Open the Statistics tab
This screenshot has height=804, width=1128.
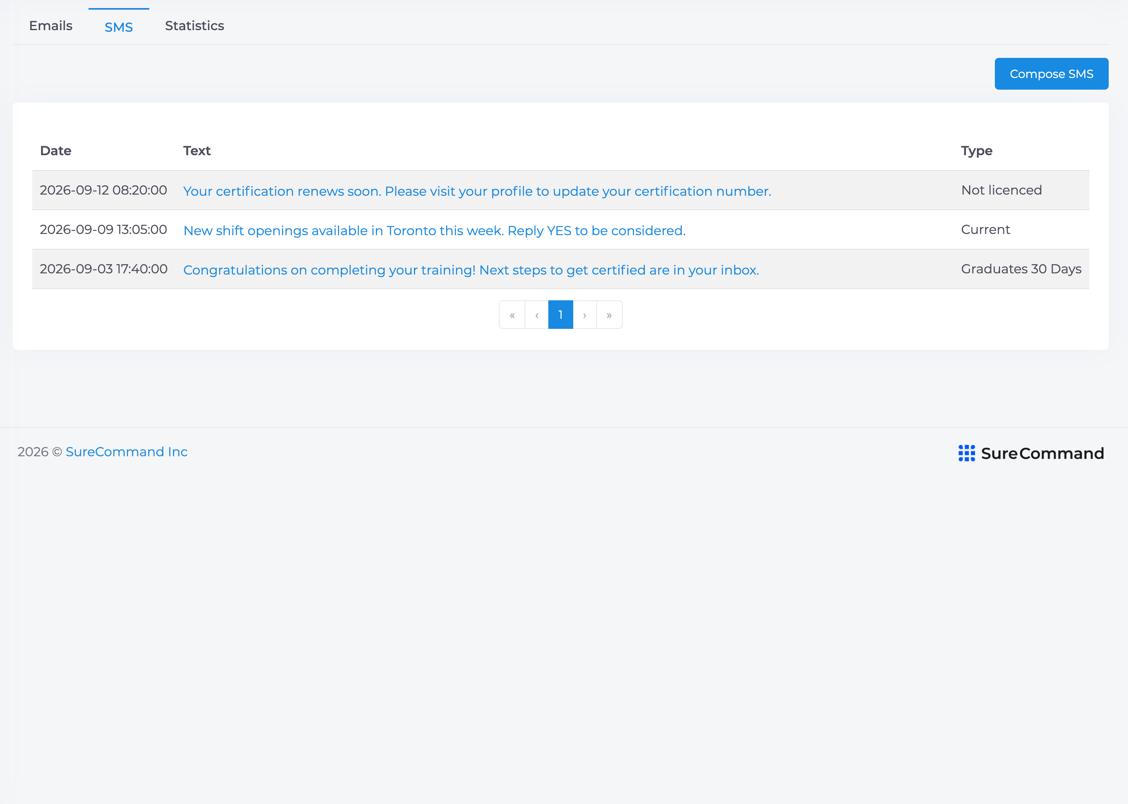pyautogui.click(x=194, y=26)
